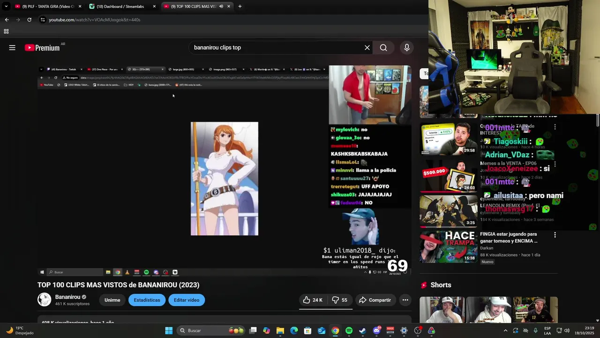This screenshot has height=338, width=600.
Task: Open Task View on the taskbar
Action: [x=253, y=330]
